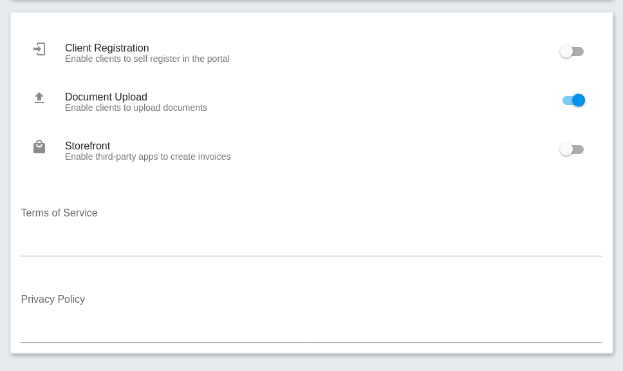Image resolution: width=623 pixels, height=371 pixels.
Task: Select the Document Upload heading
Action: (x=106, y=97)
